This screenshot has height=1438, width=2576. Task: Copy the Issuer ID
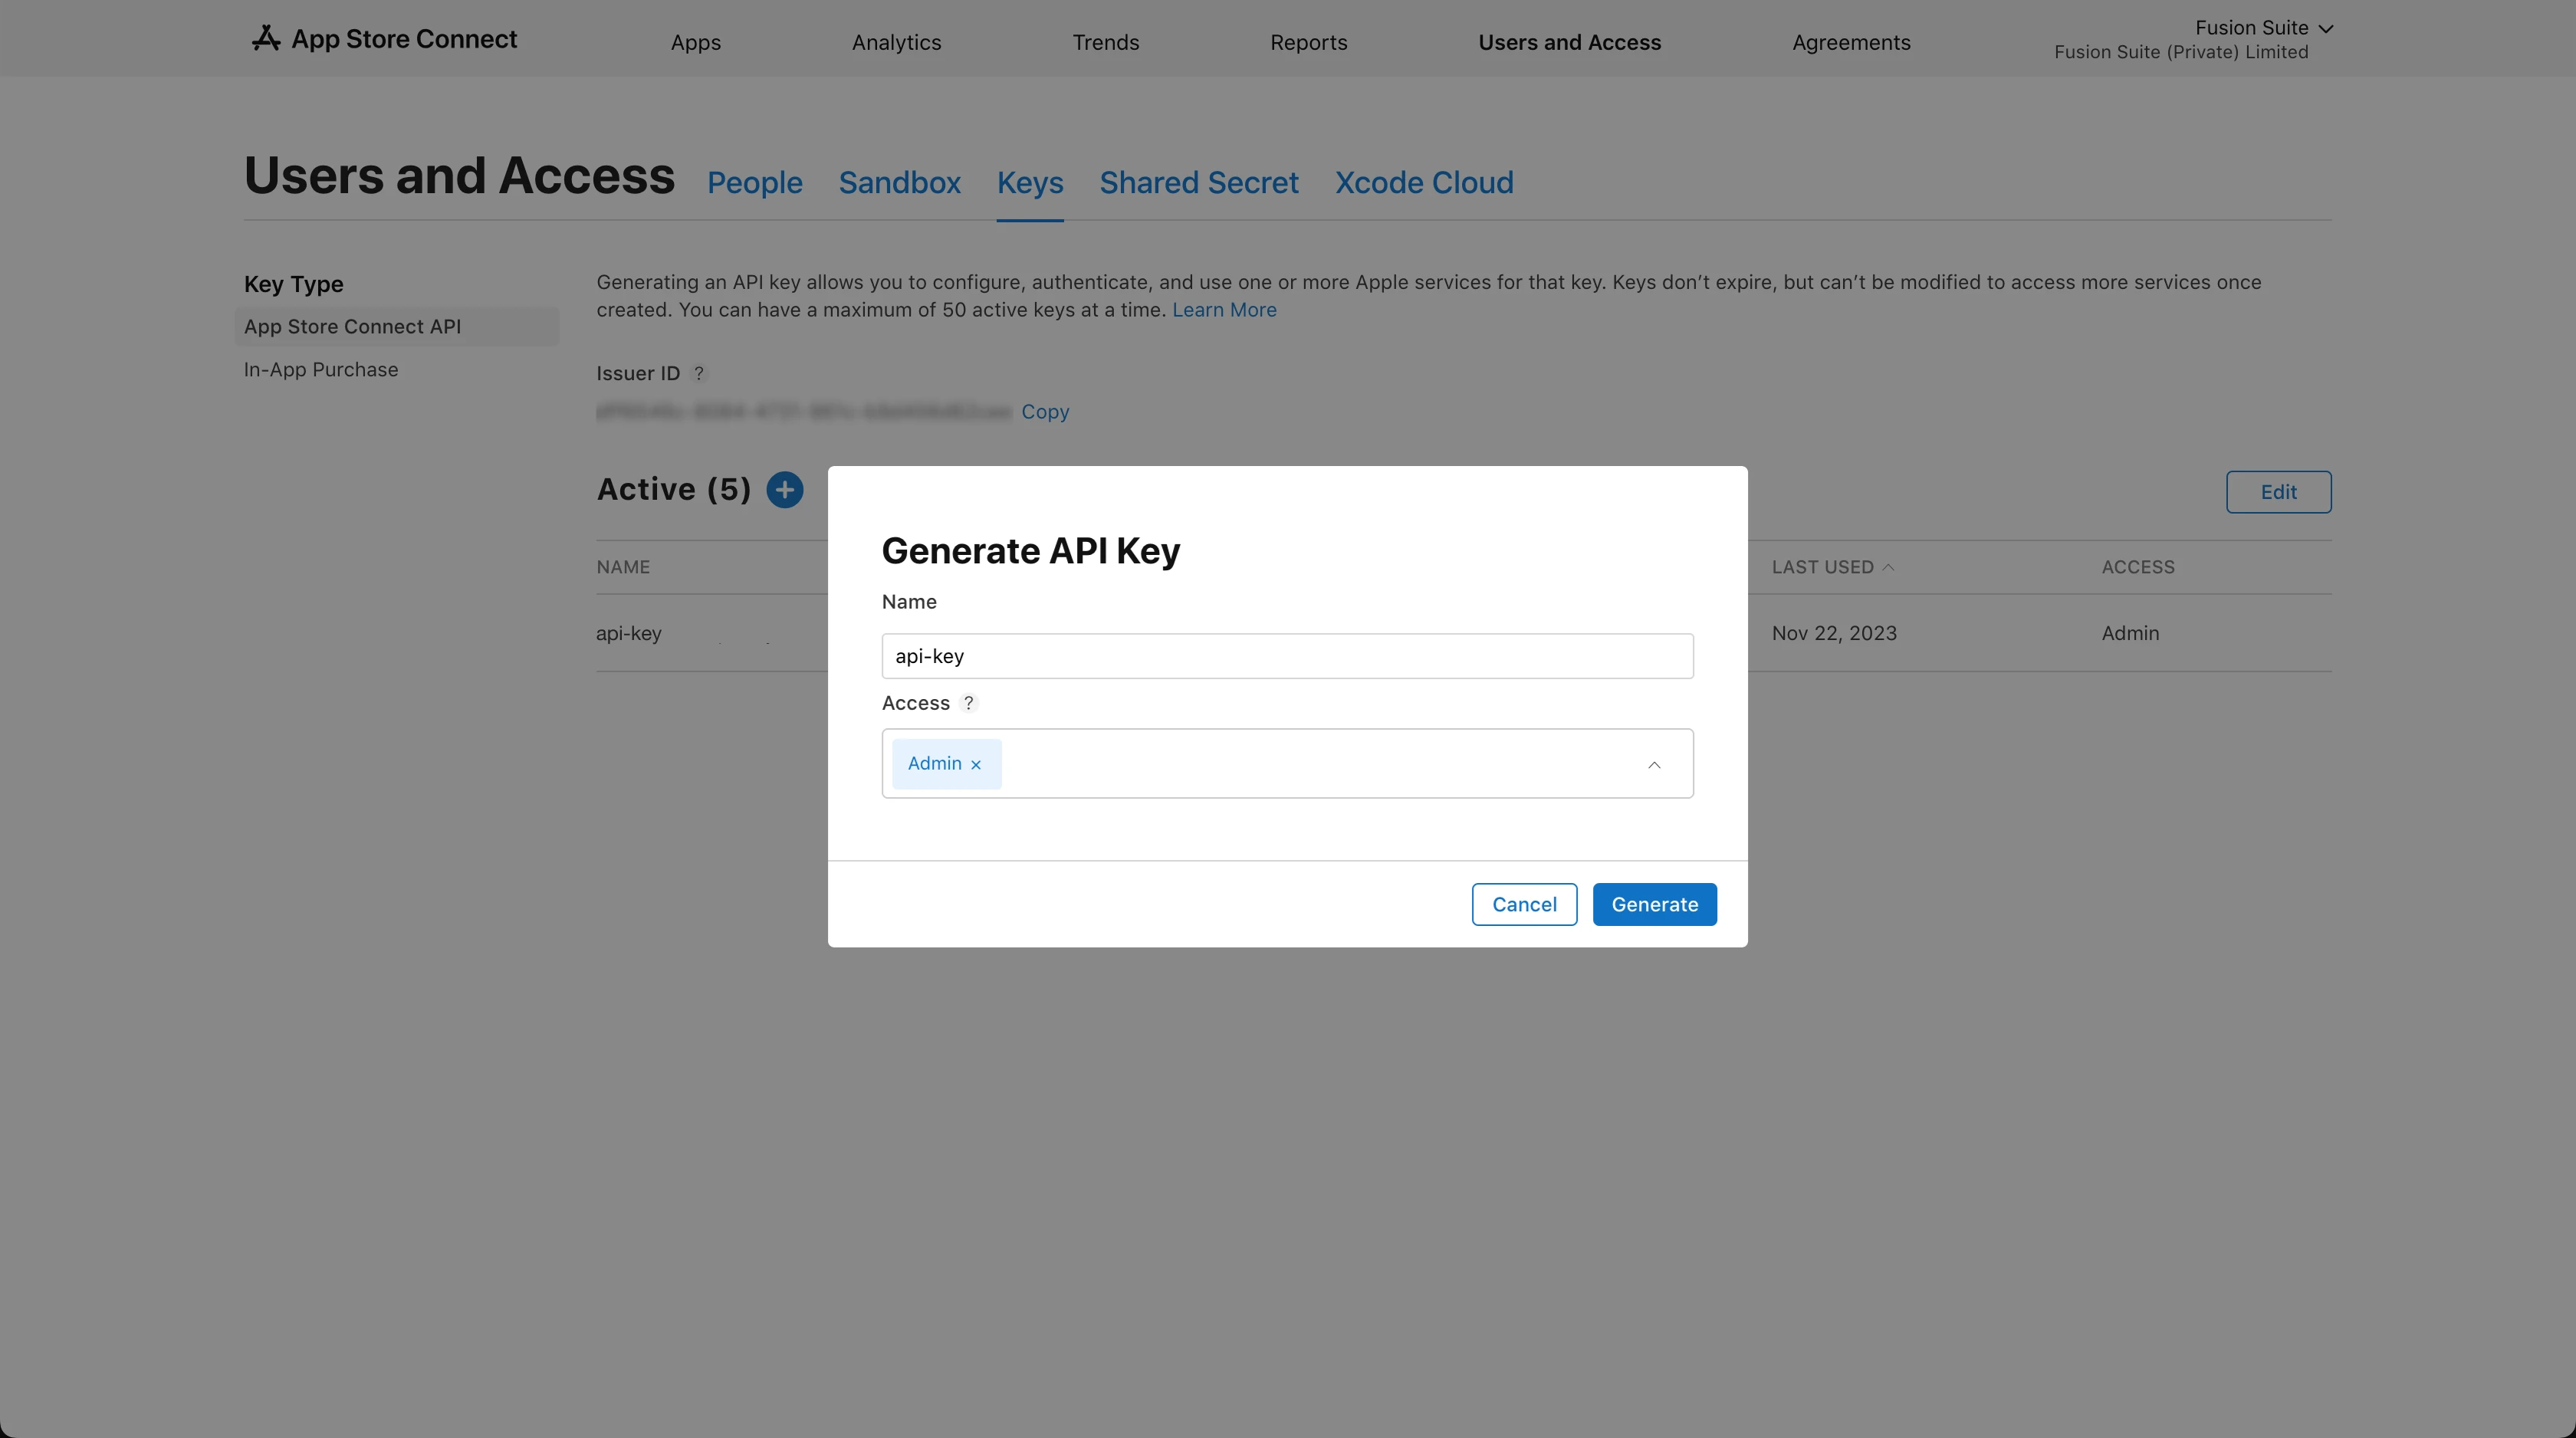1045,412
